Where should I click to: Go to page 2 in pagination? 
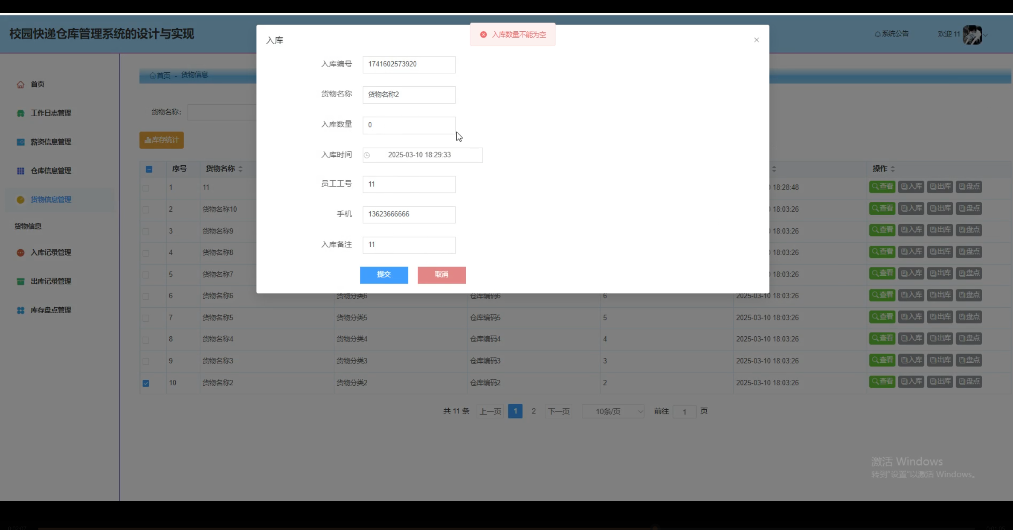tap(533, 411)
